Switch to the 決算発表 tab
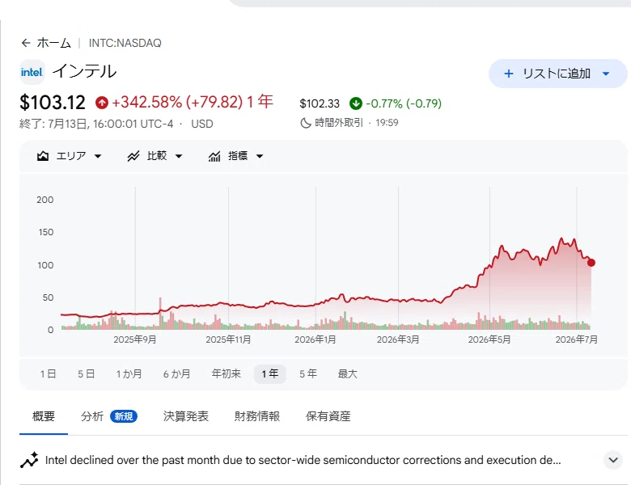Viewport: 631px width, 485px height. 186,416
